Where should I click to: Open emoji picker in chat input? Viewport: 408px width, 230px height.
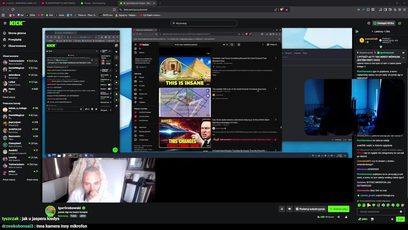pyautogui.click(x=401, y=211)
